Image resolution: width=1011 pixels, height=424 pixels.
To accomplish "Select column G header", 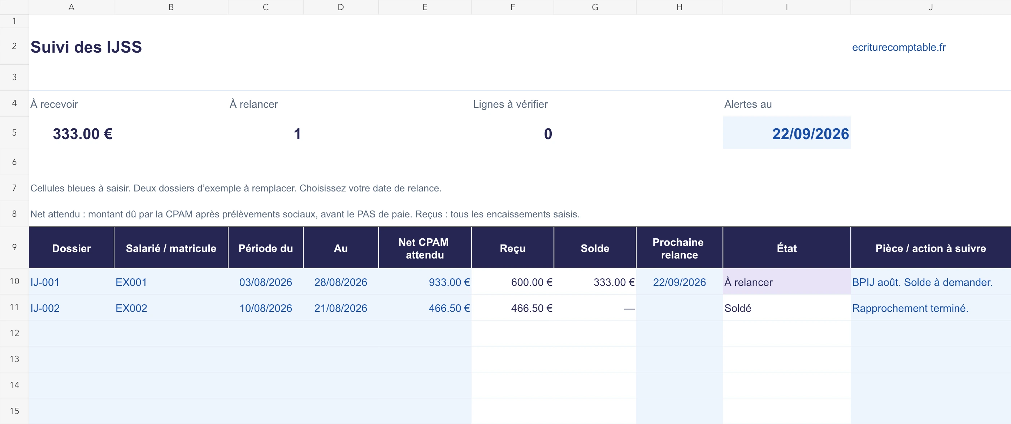I will [x=595, y=7].
